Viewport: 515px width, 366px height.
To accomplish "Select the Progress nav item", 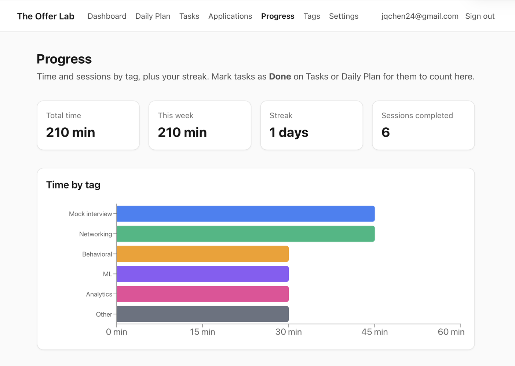I will (x=278, y=16).
